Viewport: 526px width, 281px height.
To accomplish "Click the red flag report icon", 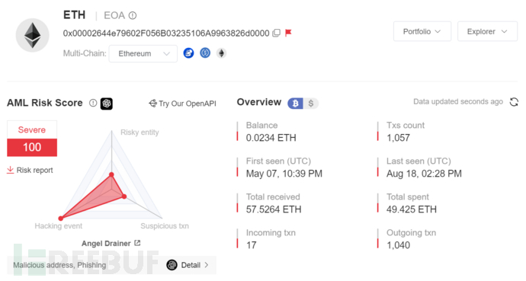I will [288, 33].
